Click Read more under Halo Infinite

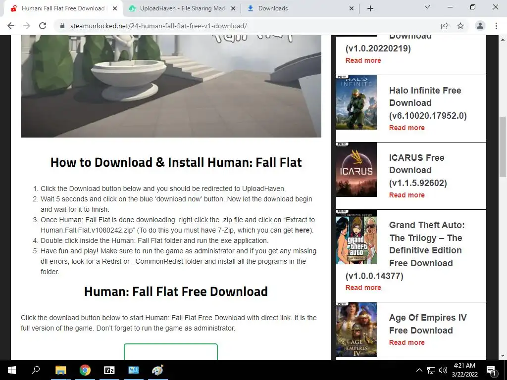(x=407, y=128)
